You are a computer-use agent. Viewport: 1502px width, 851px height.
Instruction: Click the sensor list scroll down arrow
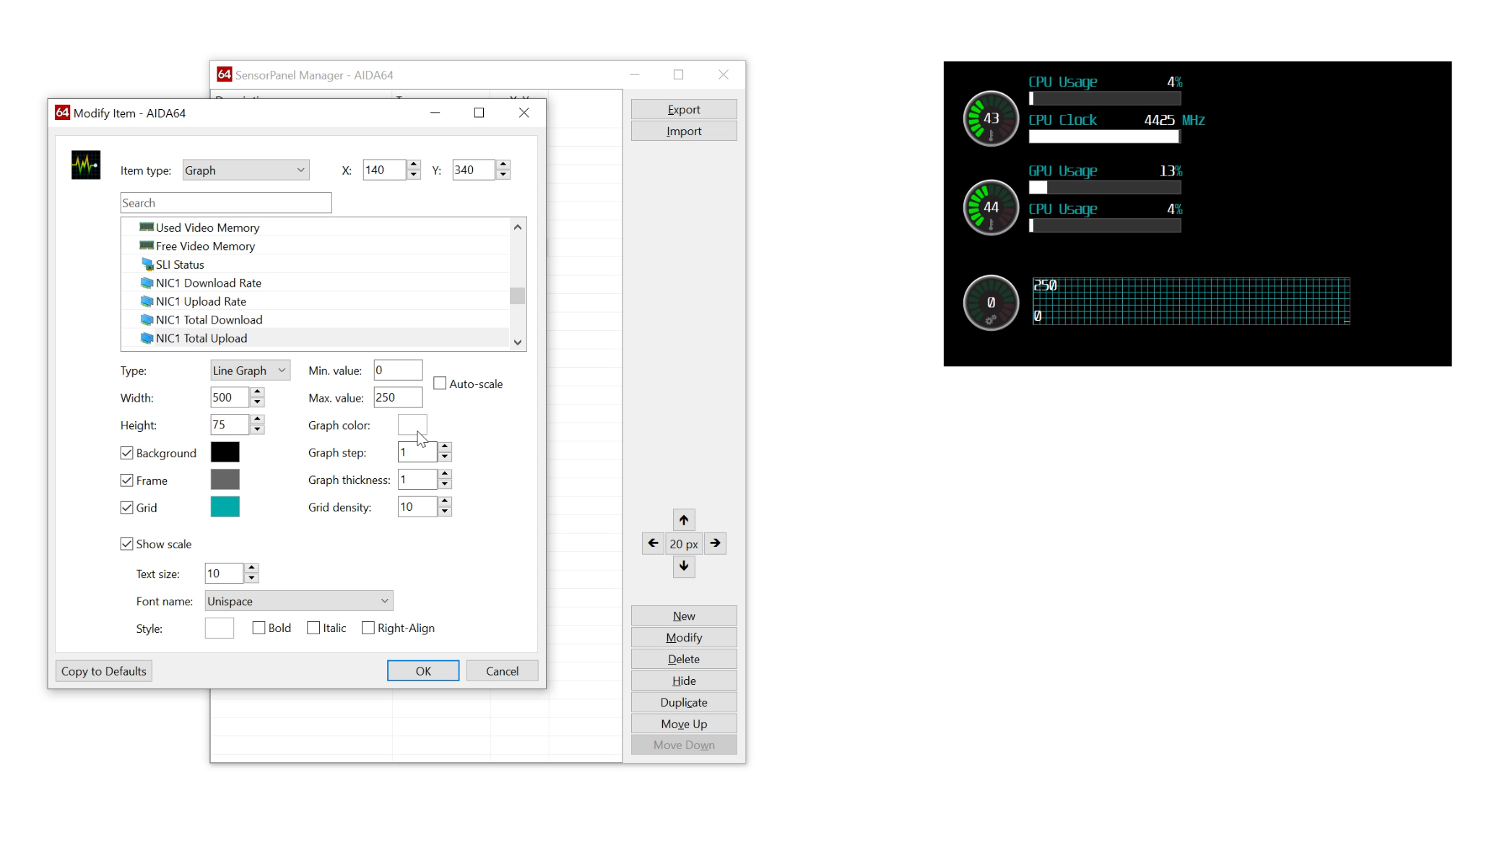518,342
